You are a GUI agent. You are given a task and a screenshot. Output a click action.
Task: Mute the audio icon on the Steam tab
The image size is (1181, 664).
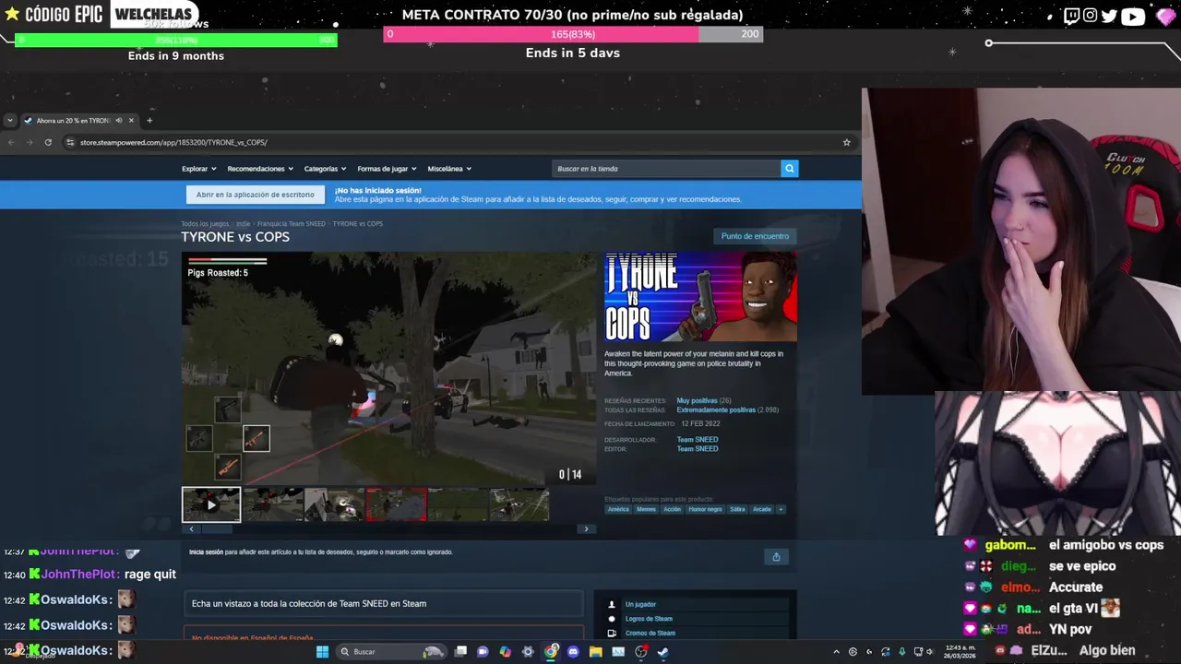118,120
